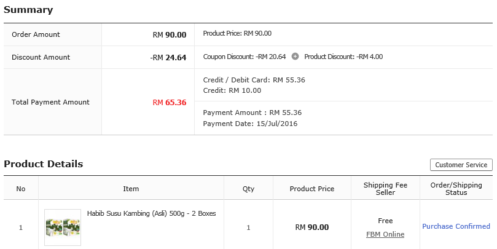Click the Order Amount RM 90.00 value
The width and height of the screenshot is (497, 249).
coord(170,34)
